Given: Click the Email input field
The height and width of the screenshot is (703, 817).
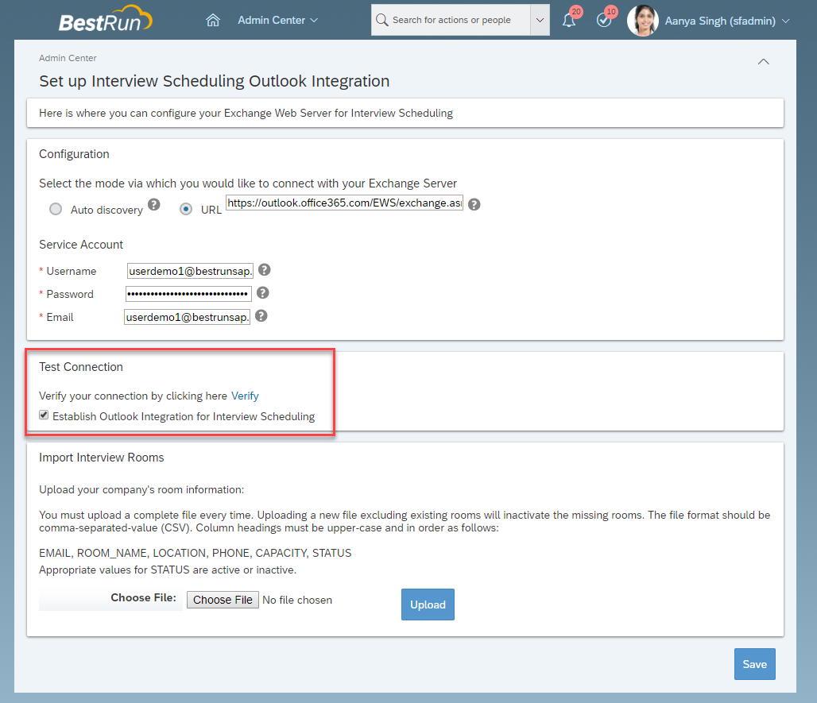Looking at the screenshot, I should click(187, 317).
